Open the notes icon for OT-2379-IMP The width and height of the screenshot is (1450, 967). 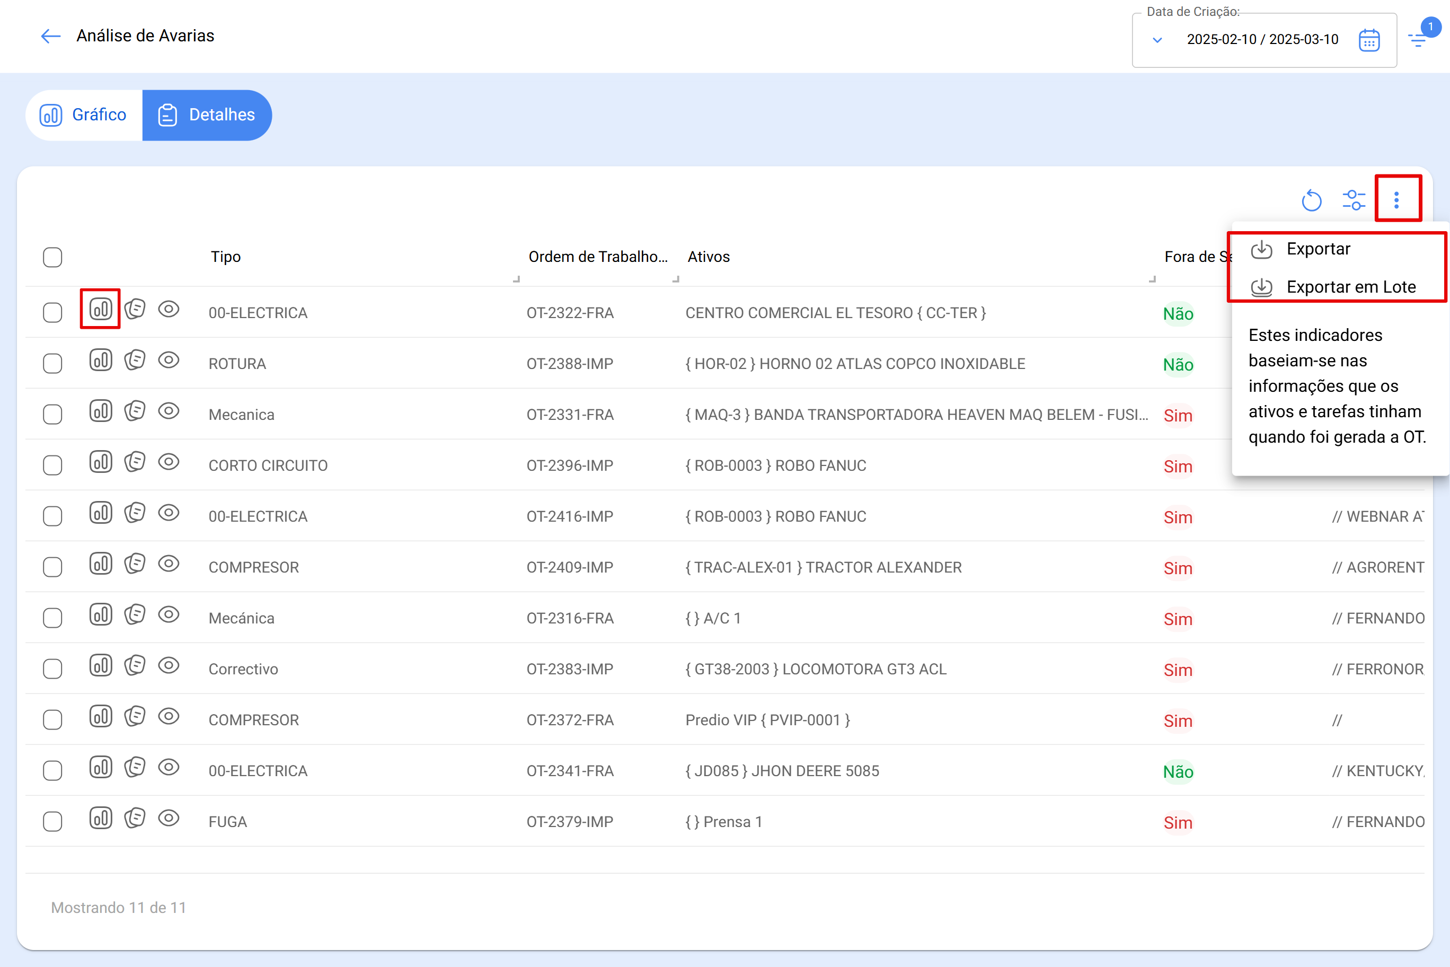coord(135,817)
